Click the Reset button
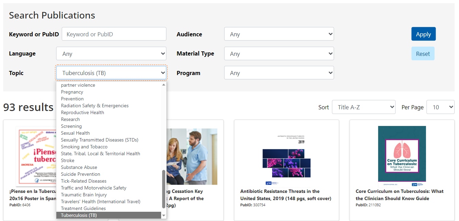The image size is (459, 221). (x=423, y=54)
